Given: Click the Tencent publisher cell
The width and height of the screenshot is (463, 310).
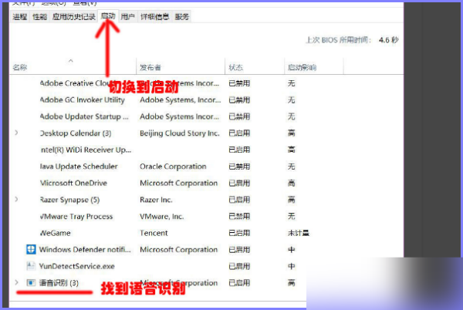Looking at the screenshot, I should (154, 233).
